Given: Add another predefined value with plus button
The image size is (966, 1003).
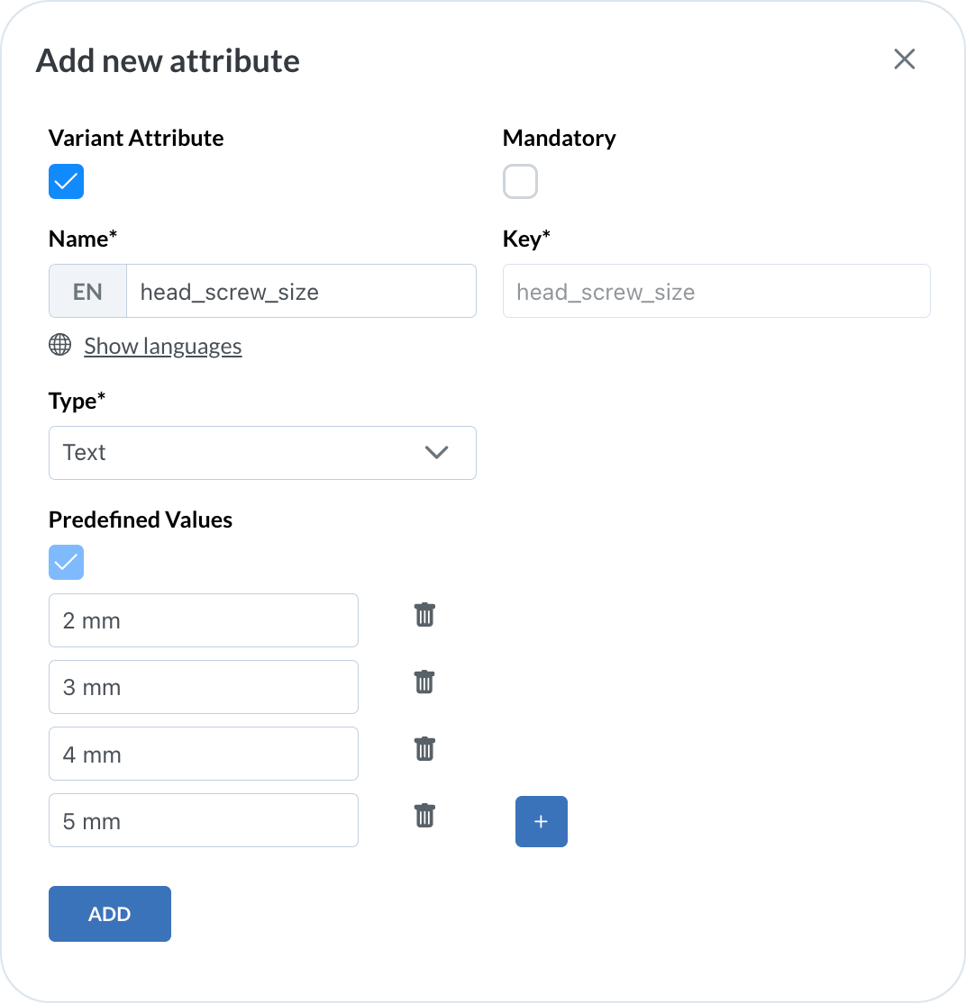Looking at the screenshot, I should (x=541, y=821).
